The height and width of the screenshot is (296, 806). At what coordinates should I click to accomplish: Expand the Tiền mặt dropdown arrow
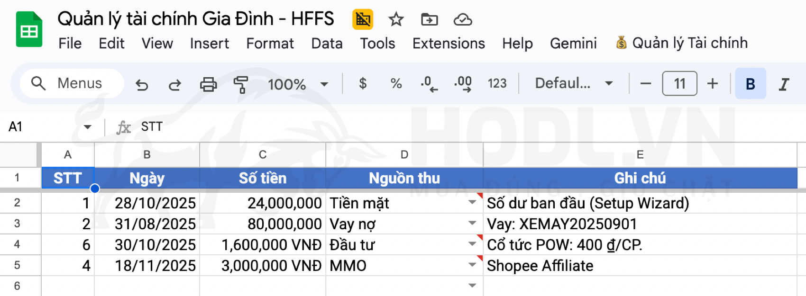point(472,203)
